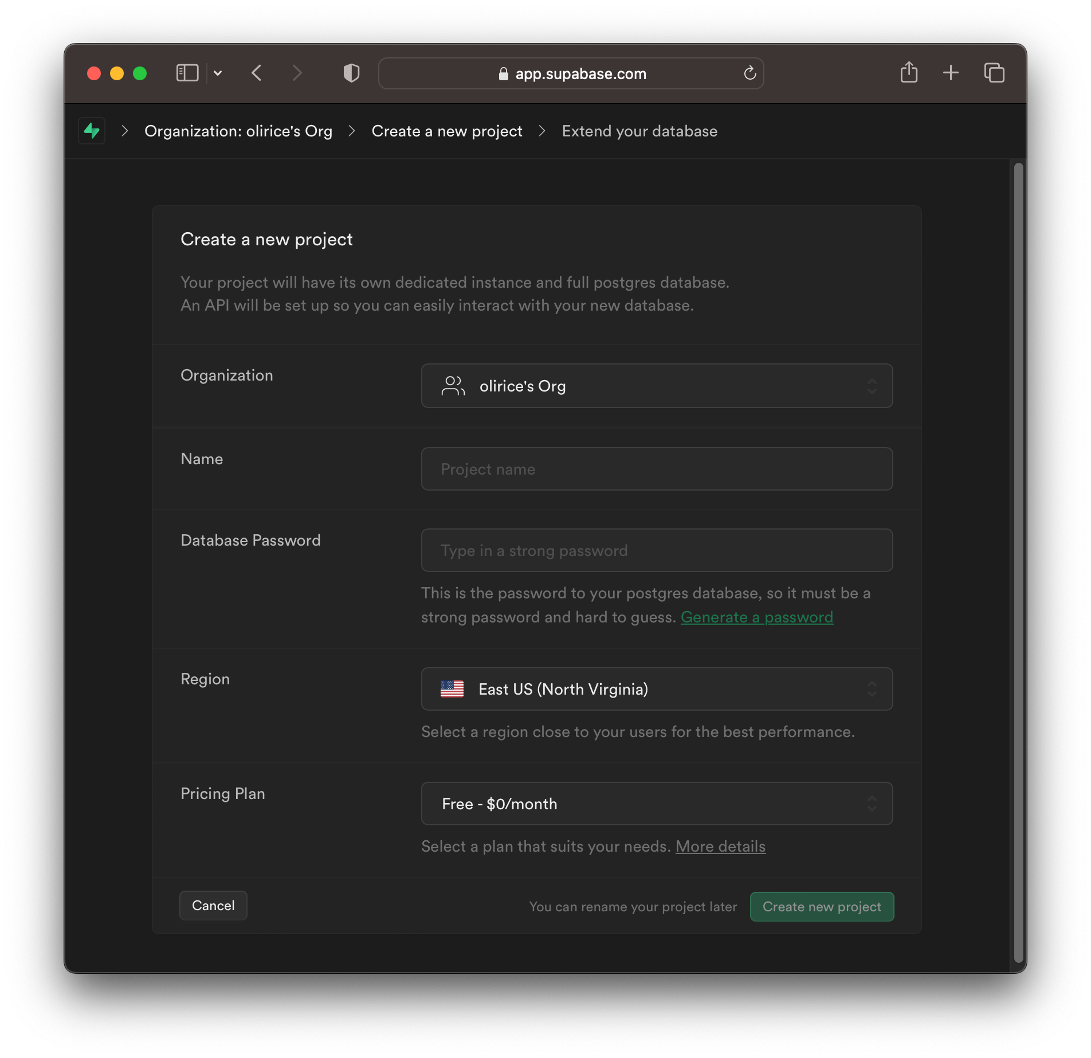The width and height of the screenshot is (1091, 1058).
Task: Open the sidebar options chevron menu
Action: 218,73
